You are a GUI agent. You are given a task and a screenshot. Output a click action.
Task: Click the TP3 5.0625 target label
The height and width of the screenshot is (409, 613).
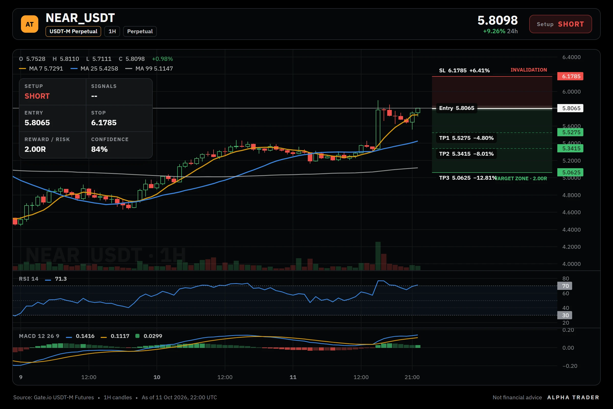(x=468, y=178)
